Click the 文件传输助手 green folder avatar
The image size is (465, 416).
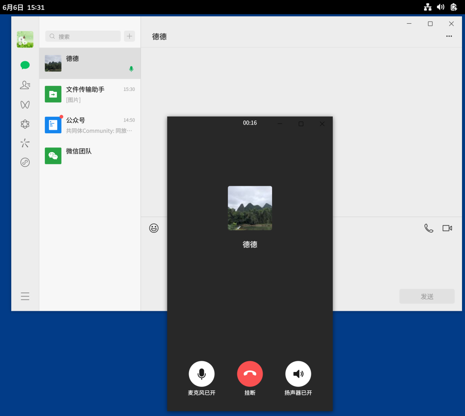[x=53, y=94]
